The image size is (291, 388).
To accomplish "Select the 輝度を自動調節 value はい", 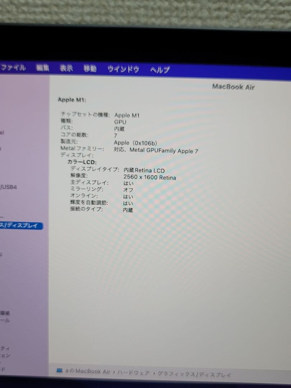I will pos(128,203).
